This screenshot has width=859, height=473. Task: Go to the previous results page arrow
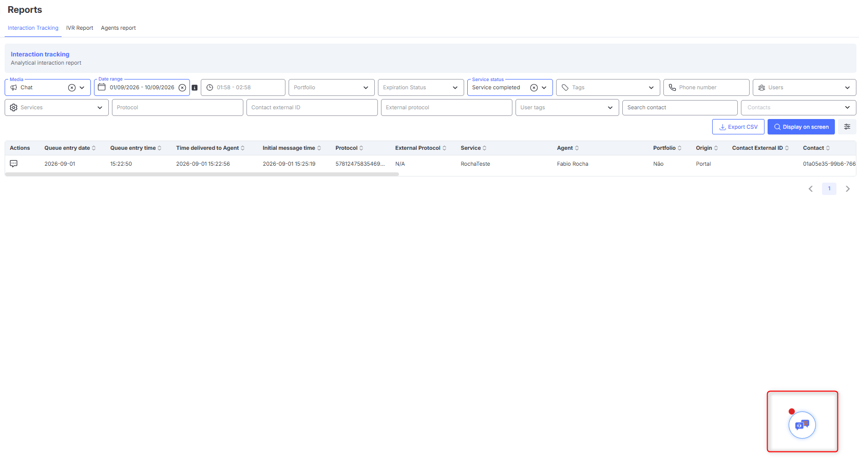(x=811, y=189)
